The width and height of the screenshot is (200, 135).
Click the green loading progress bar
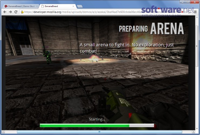coord(97,126)
